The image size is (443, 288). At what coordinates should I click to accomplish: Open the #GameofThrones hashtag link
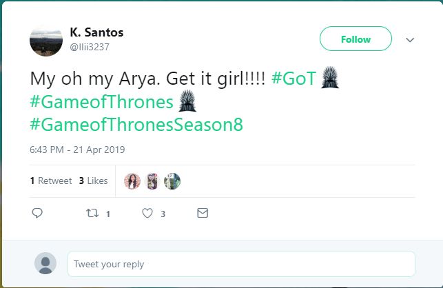[101, 102]
